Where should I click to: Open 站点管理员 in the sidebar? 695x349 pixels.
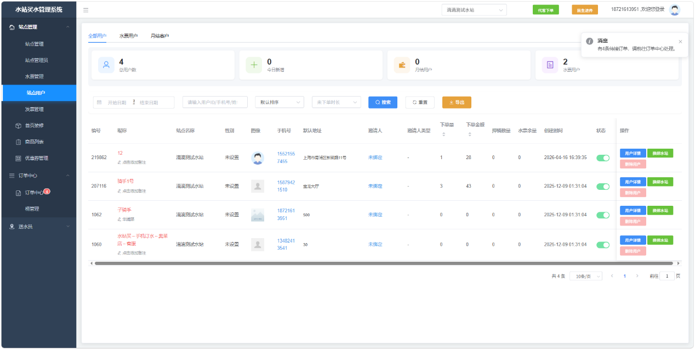pyautogui.click(x=38, y=60)
